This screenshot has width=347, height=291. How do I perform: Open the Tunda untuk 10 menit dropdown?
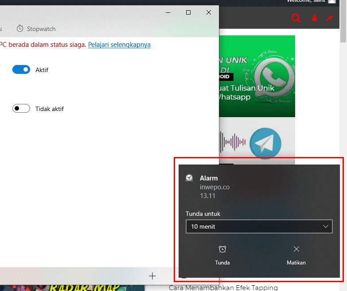(259, 226)
